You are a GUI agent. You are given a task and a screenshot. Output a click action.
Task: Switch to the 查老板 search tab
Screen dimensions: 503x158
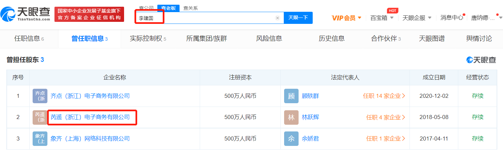coord(168,8)
